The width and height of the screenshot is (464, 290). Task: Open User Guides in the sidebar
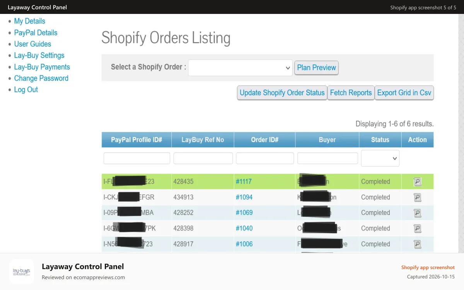click(x=32, y=44)
